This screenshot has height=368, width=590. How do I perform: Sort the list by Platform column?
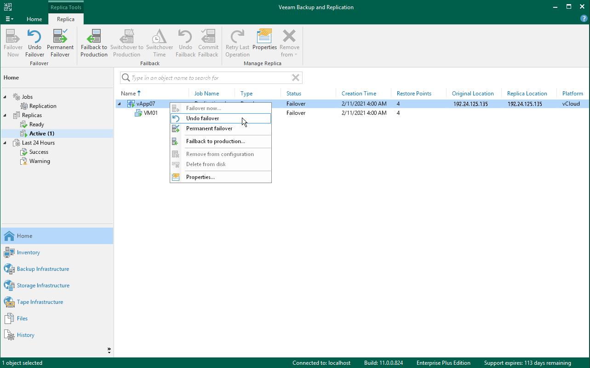tap(573, 94)
